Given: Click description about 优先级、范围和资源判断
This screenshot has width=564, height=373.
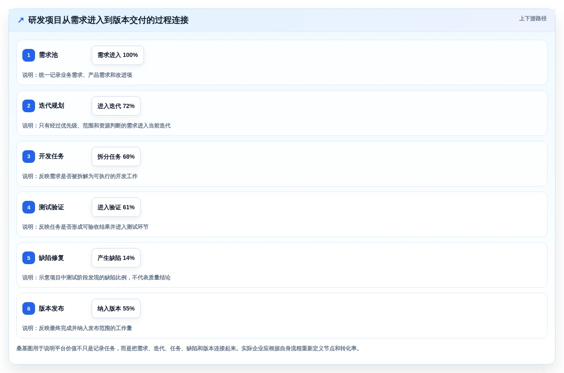Looking at the screenshot, I should [x=96, y=126].
